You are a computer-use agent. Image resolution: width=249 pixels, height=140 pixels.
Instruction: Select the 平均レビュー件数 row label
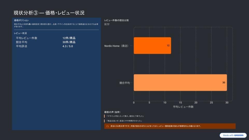tap(26, 38)
